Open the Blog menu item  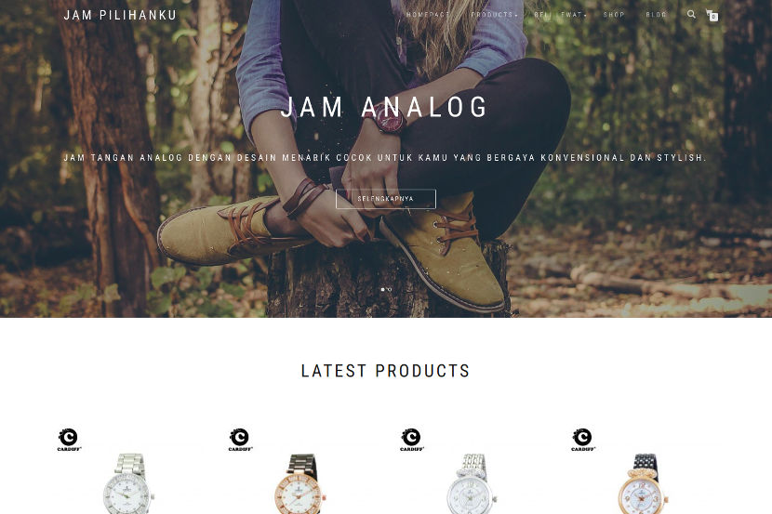click(x=656, y=15)
